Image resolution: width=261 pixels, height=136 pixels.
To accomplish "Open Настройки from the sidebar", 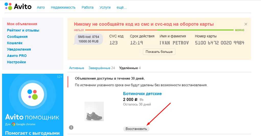I will (16, 62).
